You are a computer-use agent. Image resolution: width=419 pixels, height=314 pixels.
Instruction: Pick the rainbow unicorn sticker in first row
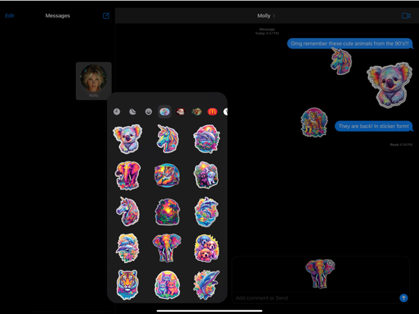coord(167,139)
